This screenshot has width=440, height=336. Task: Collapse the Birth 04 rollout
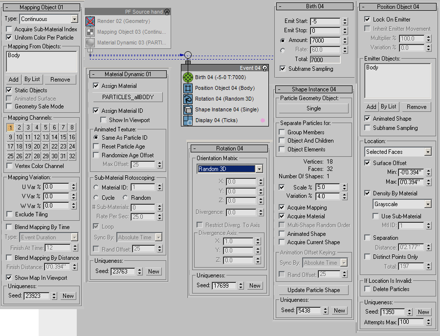[x=280, y=6]
